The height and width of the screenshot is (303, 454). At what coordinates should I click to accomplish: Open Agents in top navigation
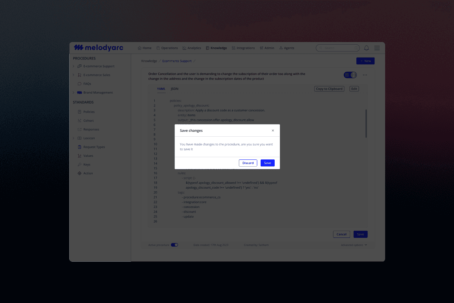tap(287, 48)
